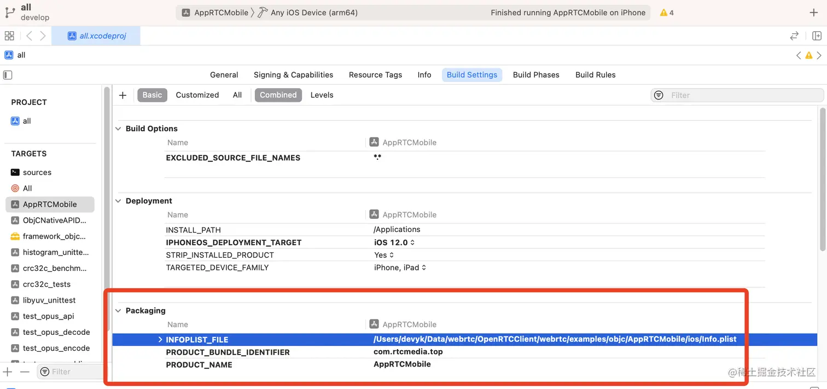
Task: Open Resource Tags tab
Action: [375, 75]
